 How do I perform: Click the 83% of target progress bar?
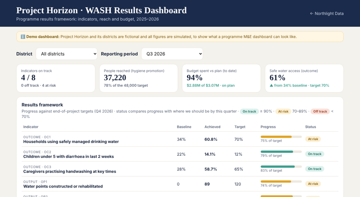click(281, 167)
